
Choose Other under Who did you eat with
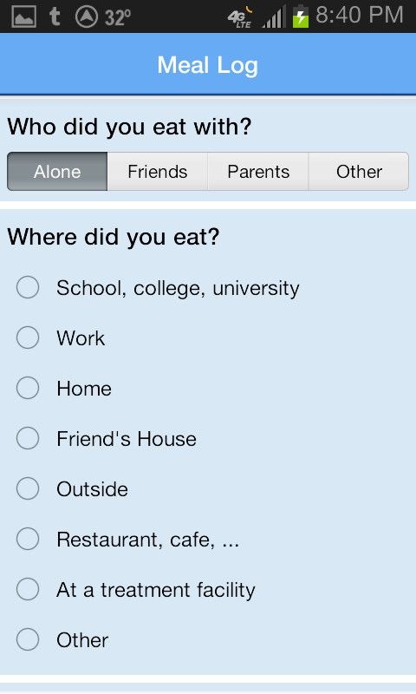pyautogui.click(x=359, y=172)
